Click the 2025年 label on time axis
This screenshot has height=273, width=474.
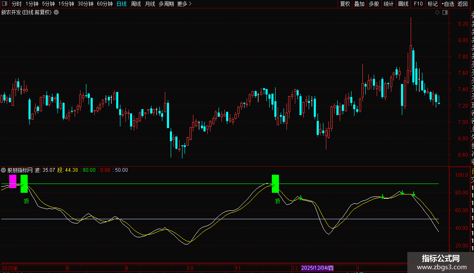[x=9, y=268]
